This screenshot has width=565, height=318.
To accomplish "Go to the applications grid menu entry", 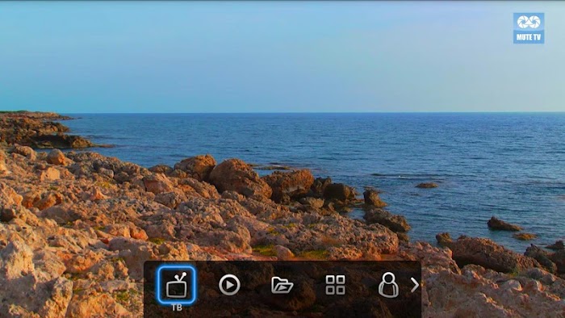I will click(x=335, y=285).
